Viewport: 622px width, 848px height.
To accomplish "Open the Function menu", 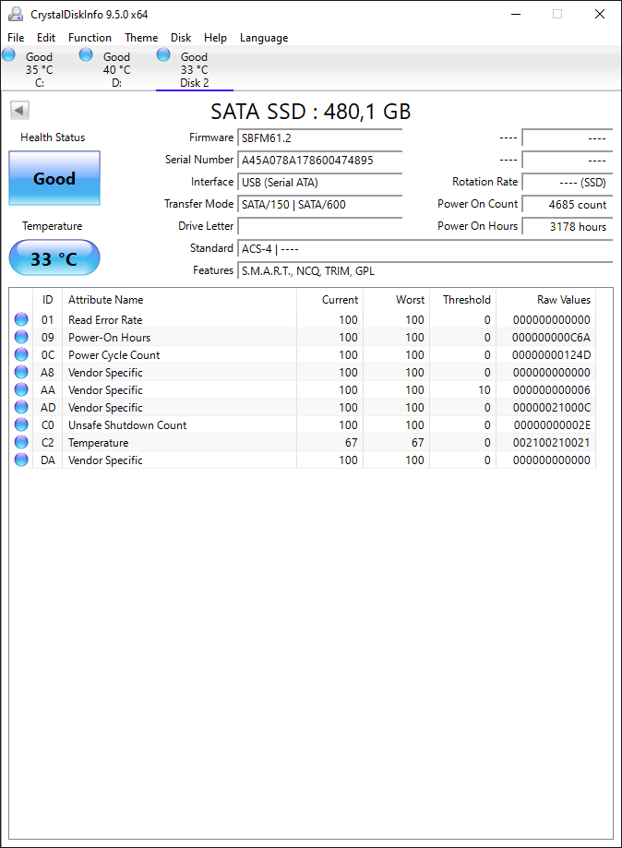I will 90,37.
